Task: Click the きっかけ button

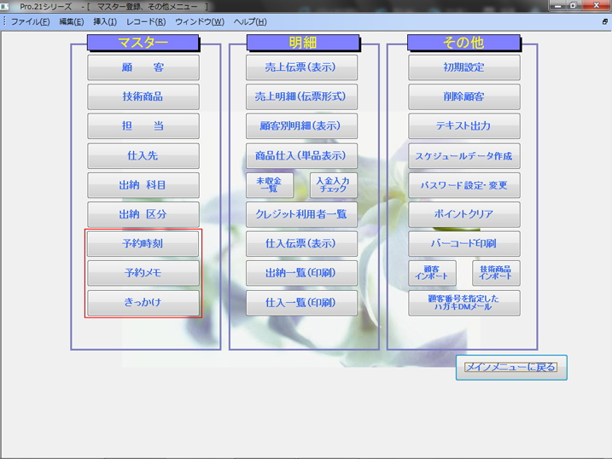Action: (143, 302)
